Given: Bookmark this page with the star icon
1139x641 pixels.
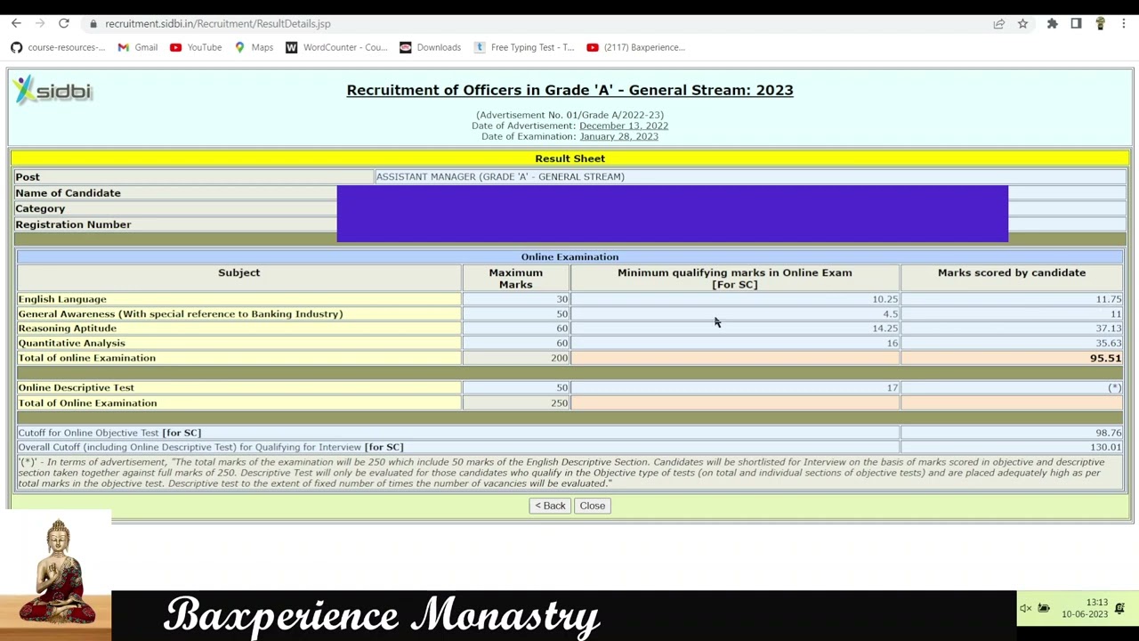Looking at the screenshot, I should tap(1022, 24).
